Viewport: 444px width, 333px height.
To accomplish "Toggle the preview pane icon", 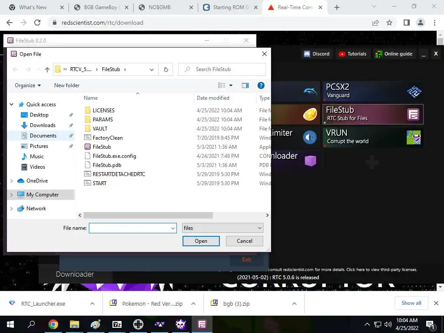I will coord(245,85).
